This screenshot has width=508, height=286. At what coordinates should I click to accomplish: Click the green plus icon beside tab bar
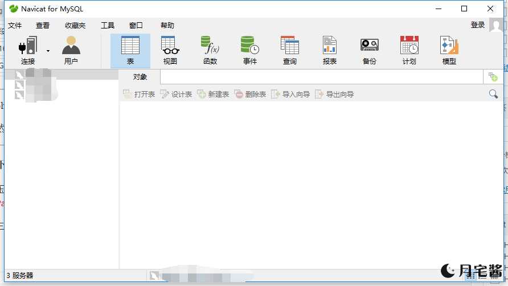493,77
